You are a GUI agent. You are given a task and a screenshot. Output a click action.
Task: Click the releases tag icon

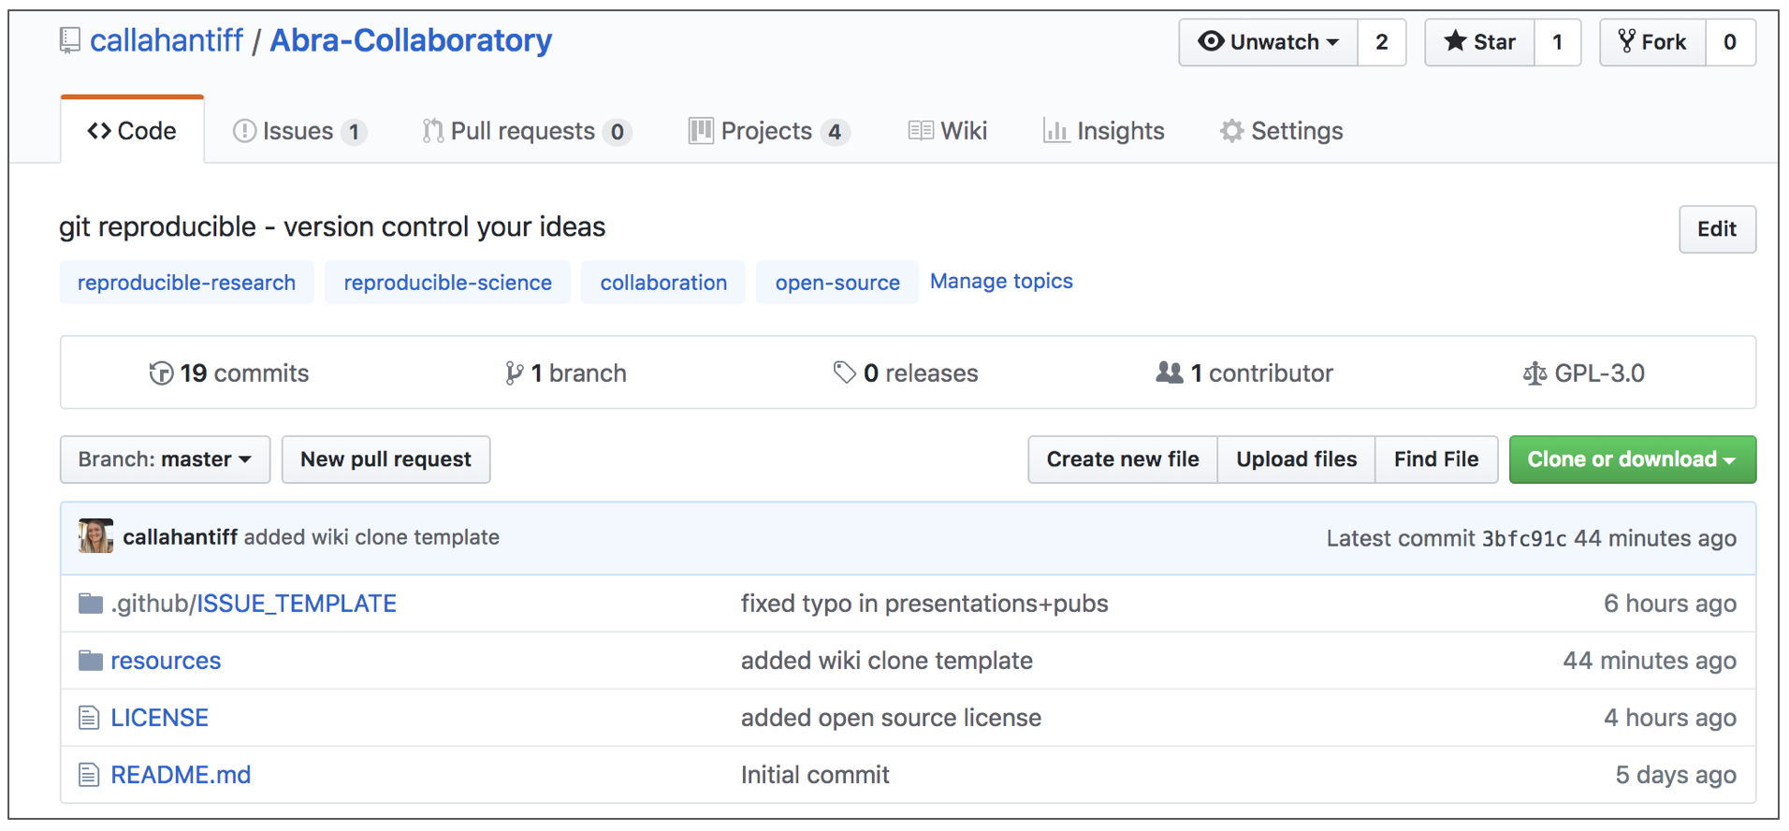(844, 372)
